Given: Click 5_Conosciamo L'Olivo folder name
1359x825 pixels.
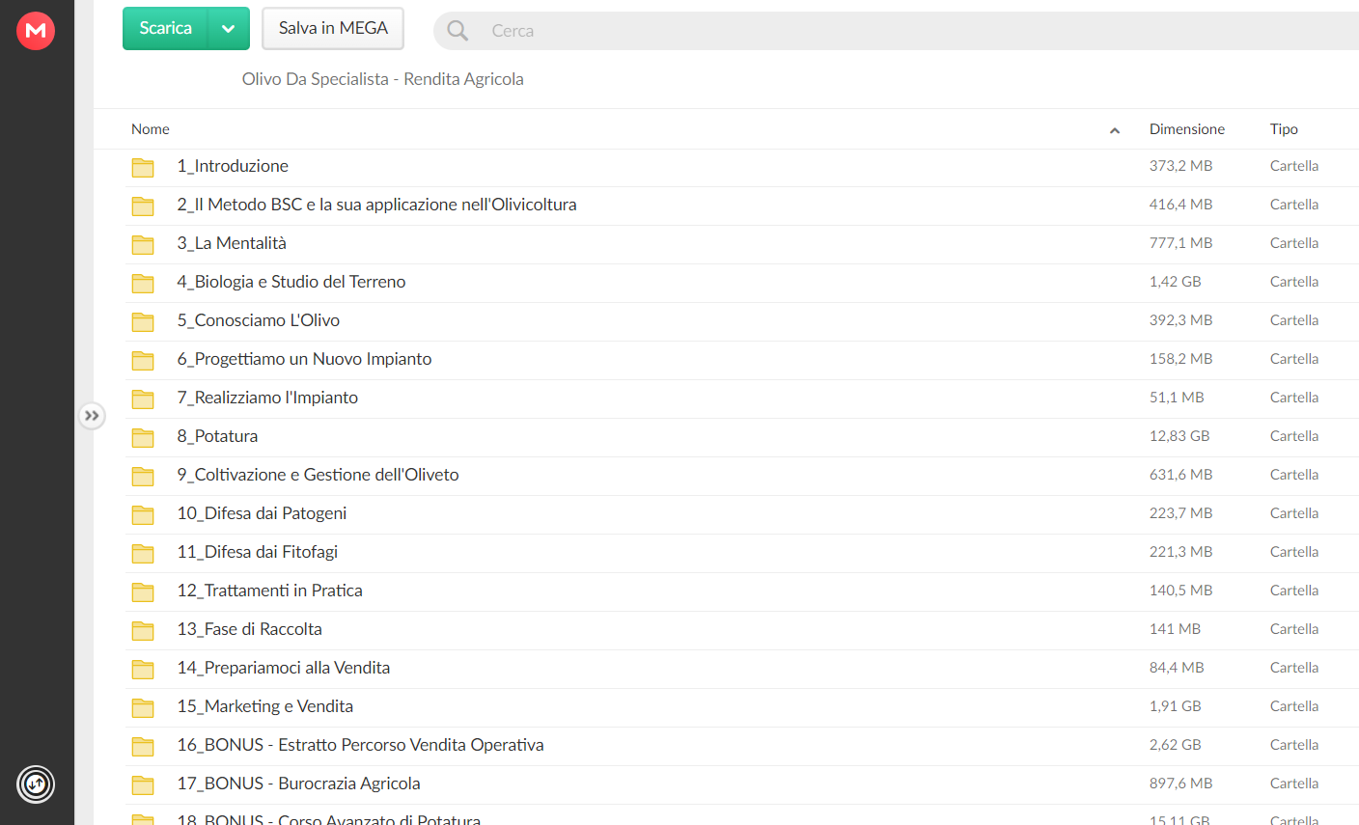Looking at the screenshot, I should click(x=259, y=320).
